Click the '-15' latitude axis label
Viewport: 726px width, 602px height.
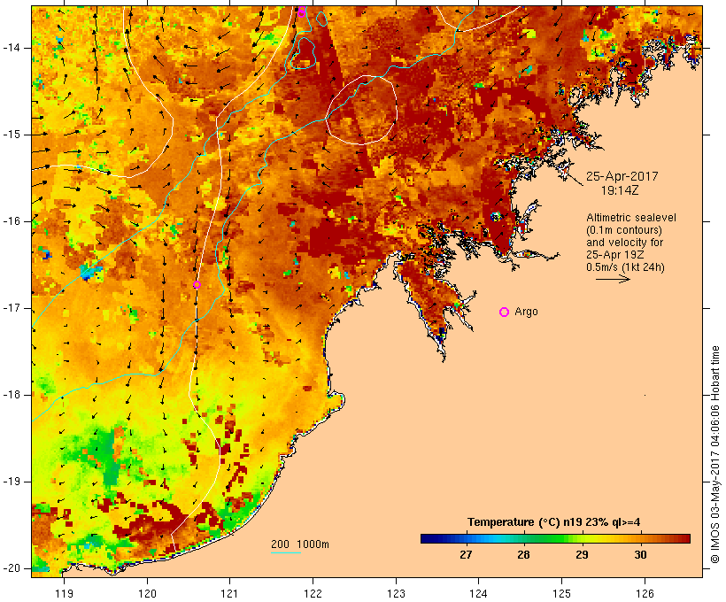[12, 135]
